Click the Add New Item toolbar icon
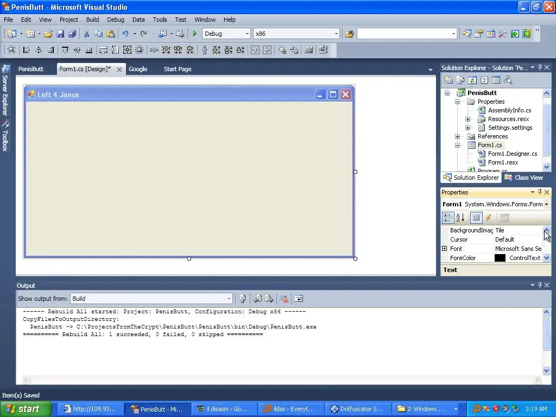556x417 pixels. [30, 34]
